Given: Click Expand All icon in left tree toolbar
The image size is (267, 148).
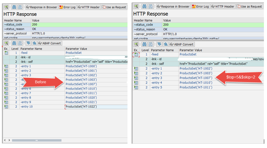Looking at the screenshot, I should pyautogui.click(x=28, y=43).
